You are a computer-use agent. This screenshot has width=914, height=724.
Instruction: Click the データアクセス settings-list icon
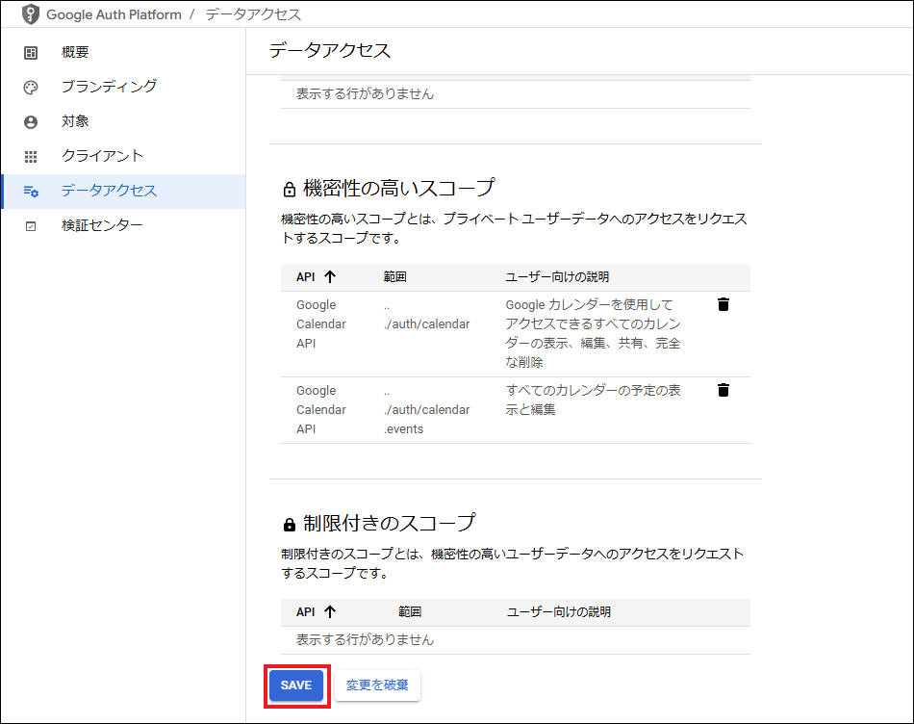click(31, 192)
